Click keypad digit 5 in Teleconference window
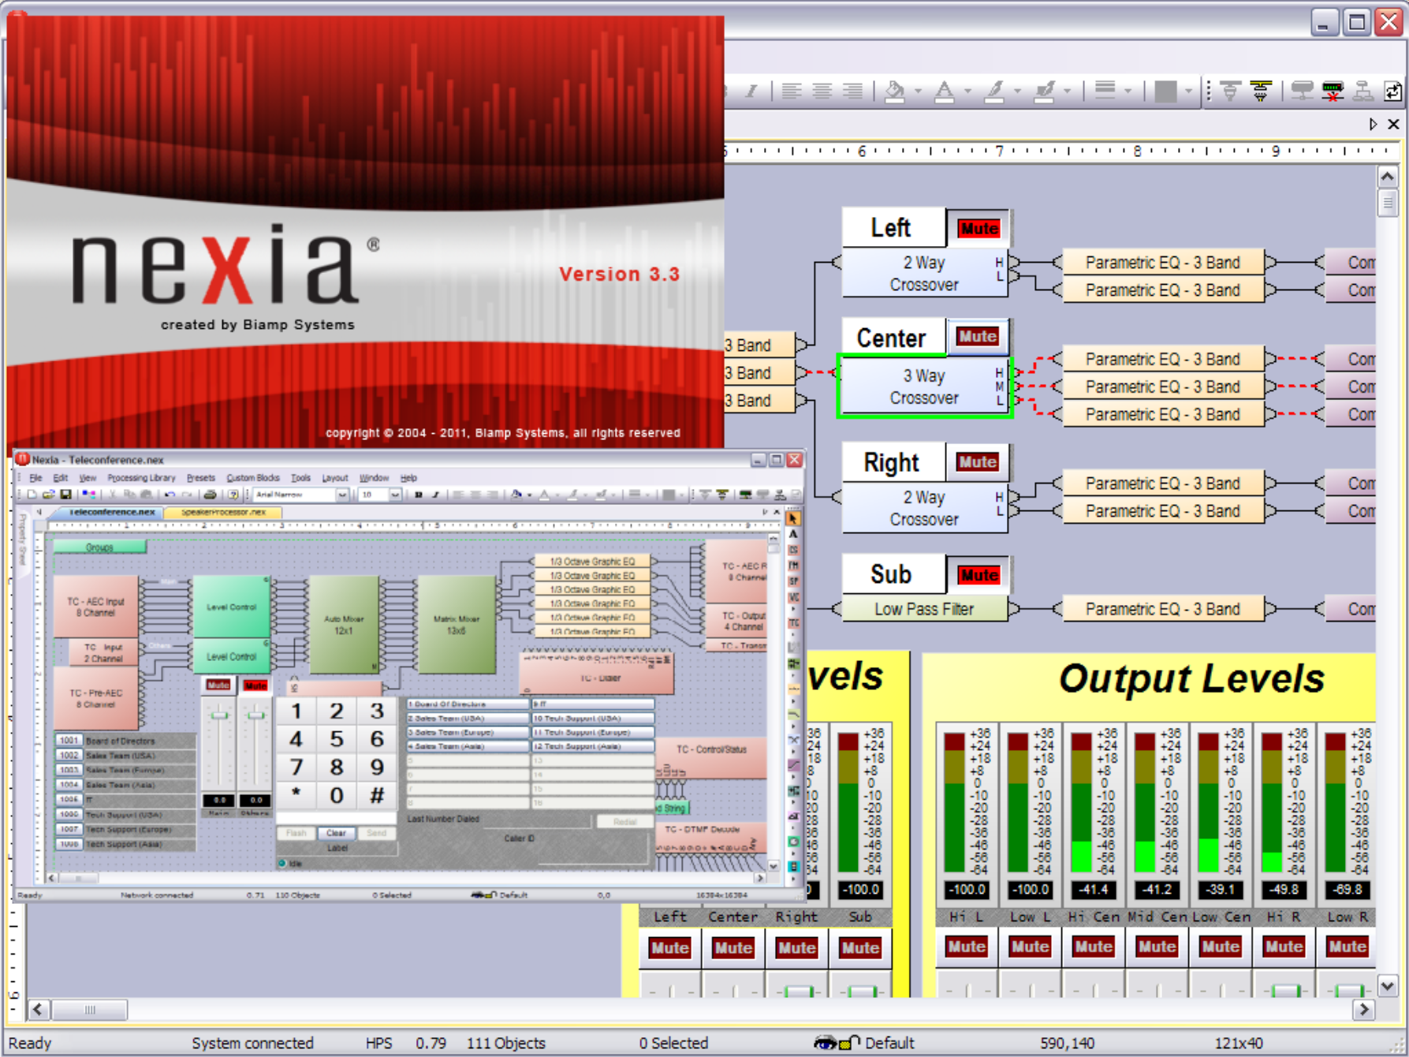The image size is (1409, 1057). 337,739
